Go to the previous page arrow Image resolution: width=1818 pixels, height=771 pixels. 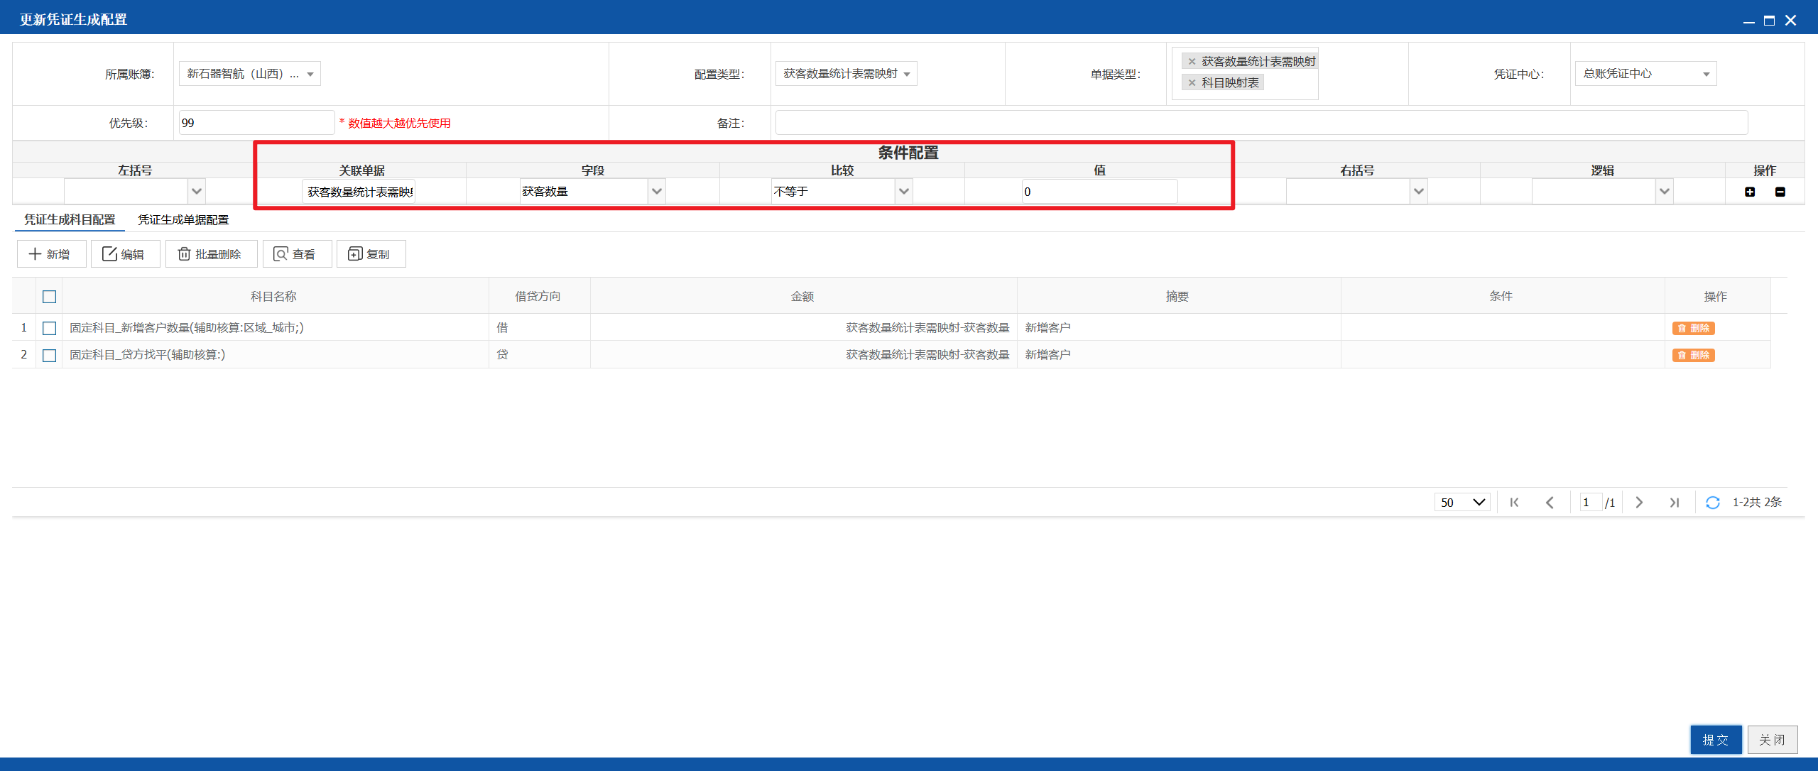[x=1550, y=503]
